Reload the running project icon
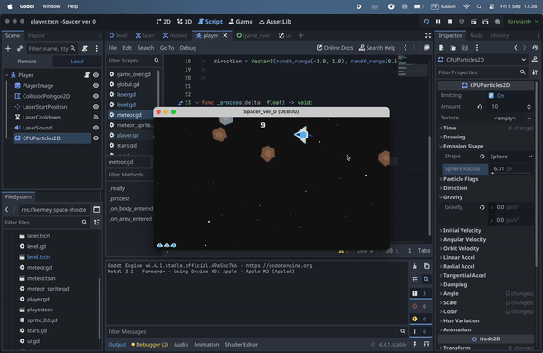The image size is (543, 353). coord(426,22)
